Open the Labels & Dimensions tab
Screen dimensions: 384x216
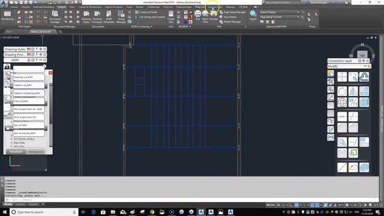[90, 7]
